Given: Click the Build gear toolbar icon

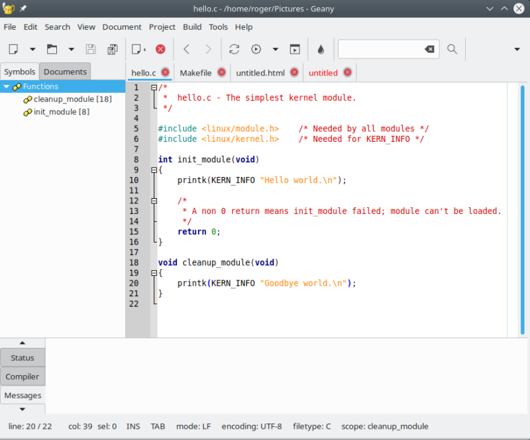Looking at the screenshot, I should pyautogui.click(x=256, y=49).
